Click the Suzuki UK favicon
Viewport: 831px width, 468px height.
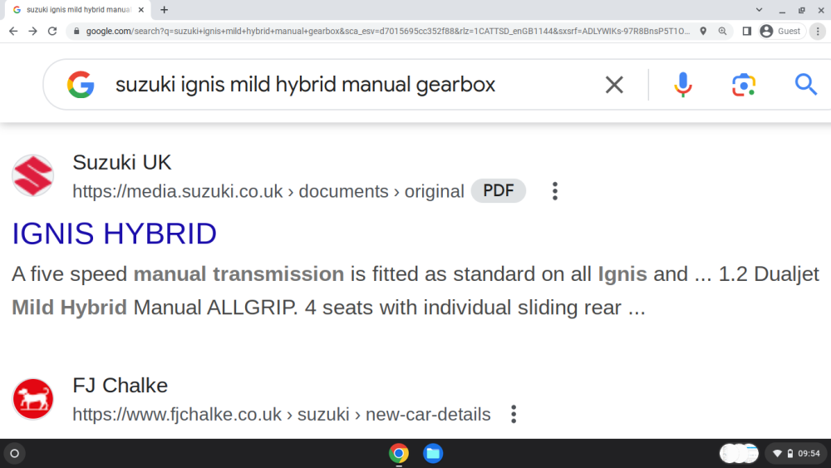click(x=33, y=175)
